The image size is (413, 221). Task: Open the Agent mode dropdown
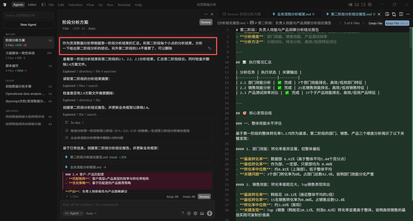(73, 213)
